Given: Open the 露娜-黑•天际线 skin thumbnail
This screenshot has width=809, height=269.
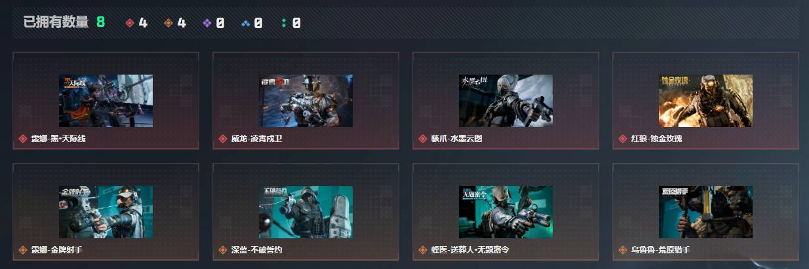Looking at the screenshot, I should 106,101.
